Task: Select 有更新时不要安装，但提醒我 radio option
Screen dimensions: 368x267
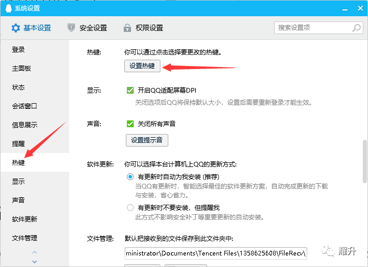Action: point(130,207)
